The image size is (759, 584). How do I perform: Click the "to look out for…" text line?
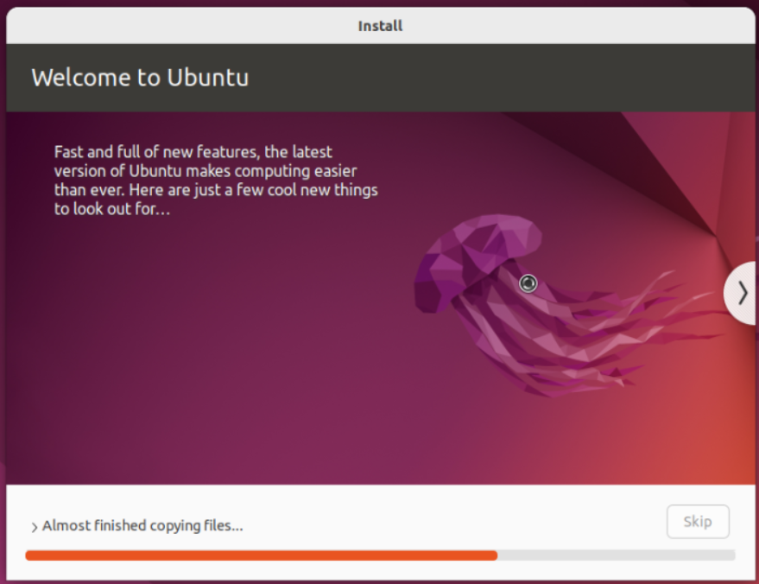click(111, 209)
